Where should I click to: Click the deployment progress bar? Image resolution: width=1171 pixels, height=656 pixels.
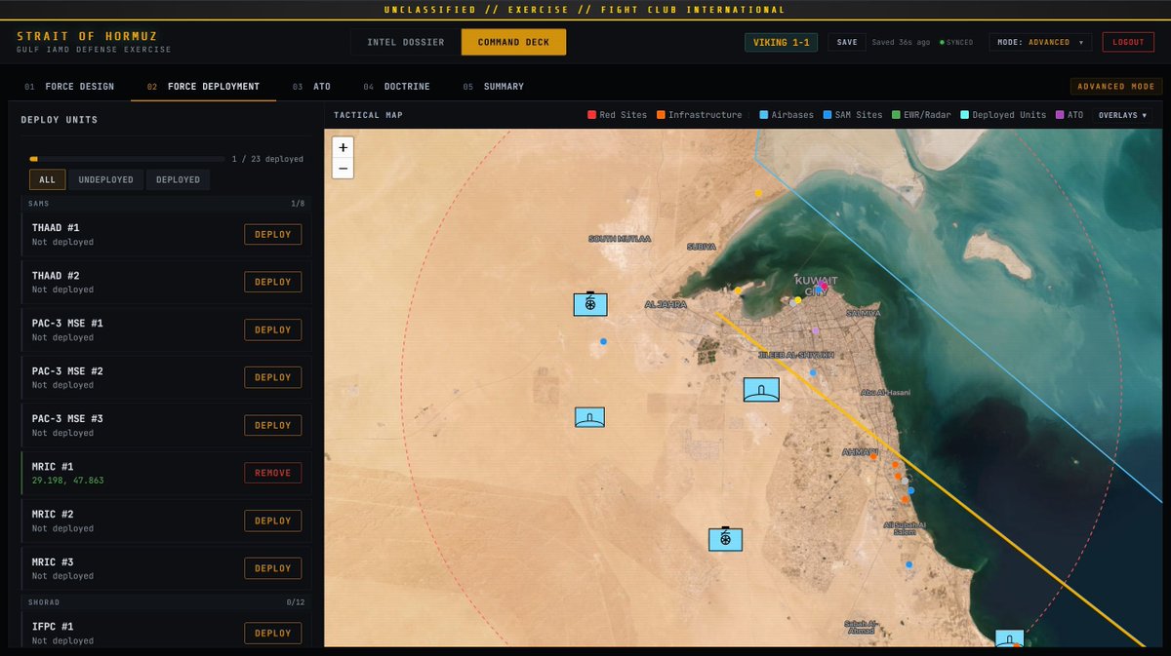(x=127, y=158)
